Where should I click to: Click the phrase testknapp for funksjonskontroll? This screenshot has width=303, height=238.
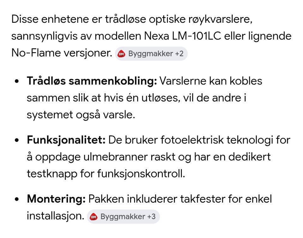pyautogui.click(x=106, y=174)
